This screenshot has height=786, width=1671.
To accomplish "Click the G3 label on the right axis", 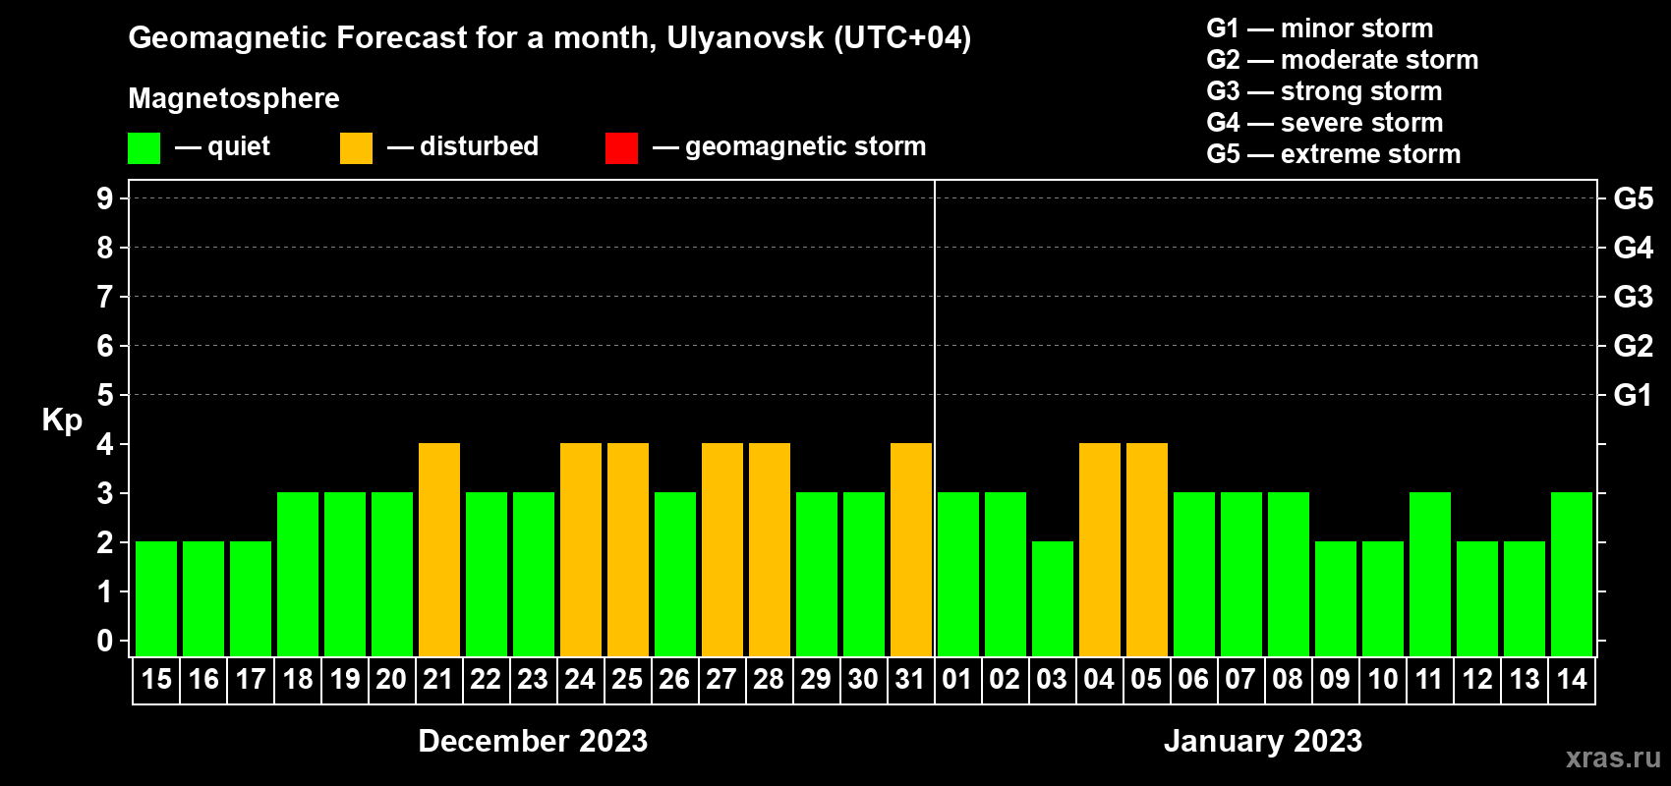I will pyautogui.click(x=1634, y=297).
